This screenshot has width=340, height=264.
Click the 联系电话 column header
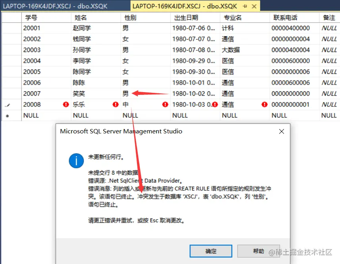point(295,17)
